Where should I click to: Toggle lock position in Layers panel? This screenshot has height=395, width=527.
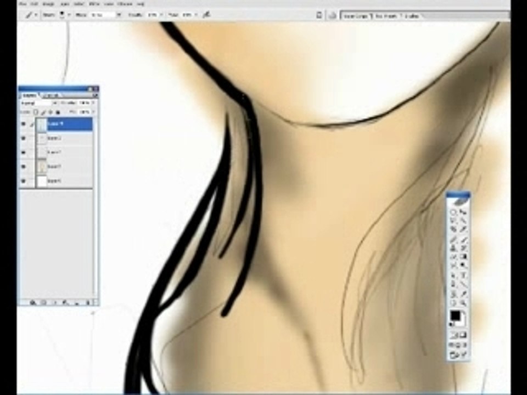coord(51,112)
